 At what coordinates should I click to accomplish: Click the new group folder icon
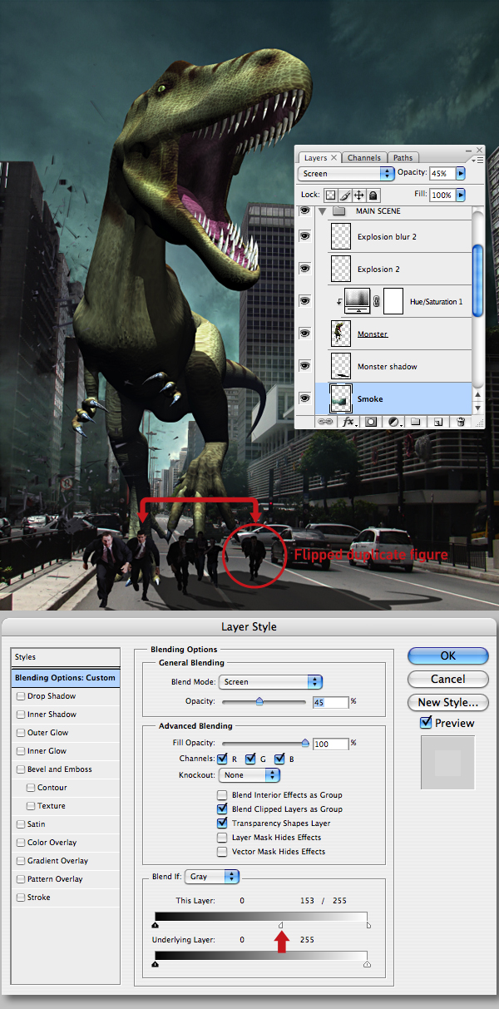(416, 422)
